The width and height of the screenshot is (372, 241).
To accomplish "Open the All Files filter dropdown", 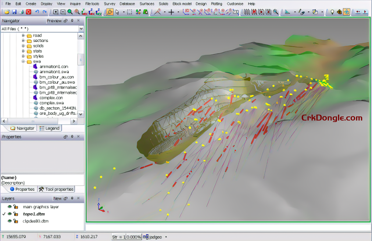I will [x=81, y=29].
